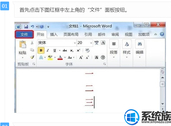Open the 文件 (File) tab
Image resolution: width=171 pixels, height=126 pixels.
coord(24,34)
